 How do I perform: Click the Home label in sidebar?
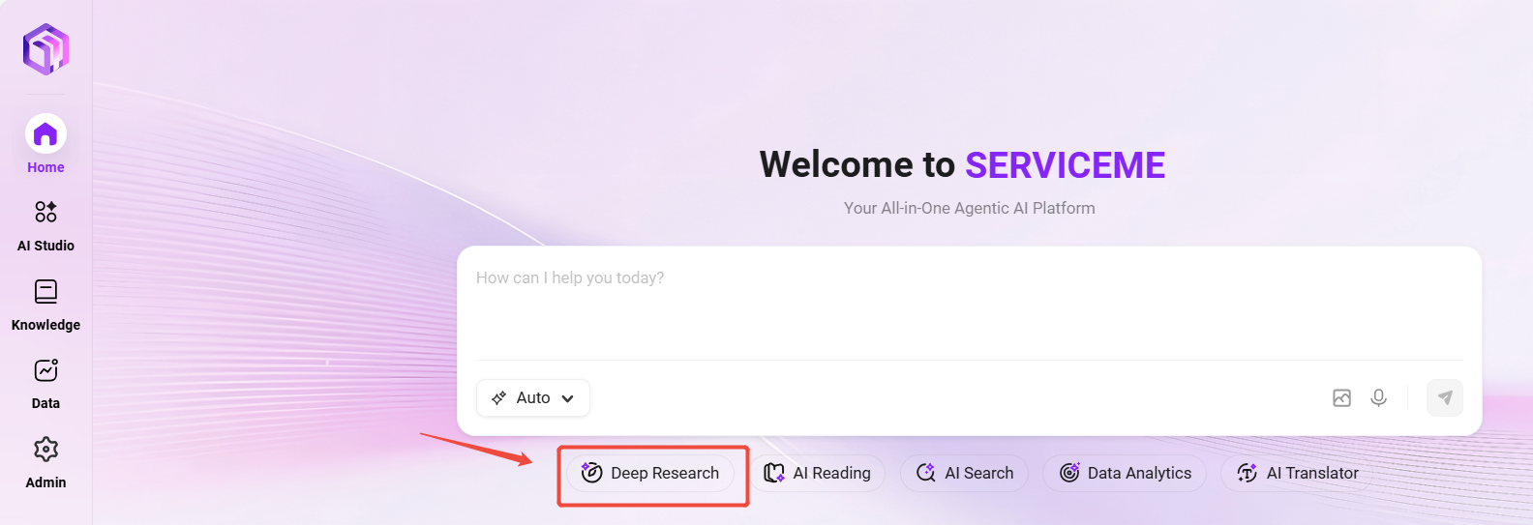(x=45, y=168)
